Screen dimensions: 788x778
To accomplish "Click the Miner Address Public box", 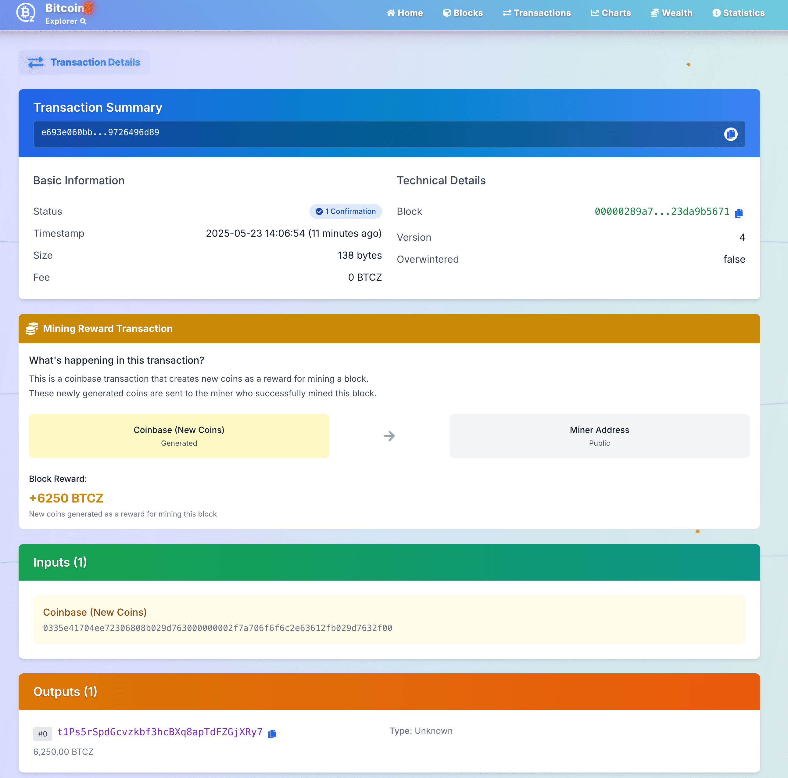I will 599,436.
